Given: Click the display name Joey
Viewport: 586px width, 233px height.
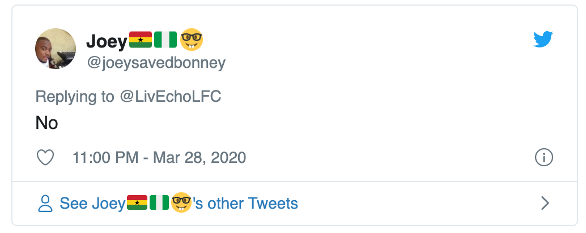Looking at the screenshot, I should [107, 41].
